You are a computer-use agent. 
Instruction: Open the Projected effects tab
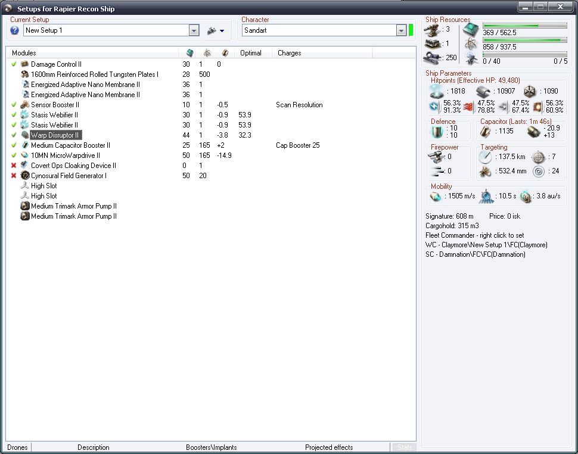[x=329, y=447]
